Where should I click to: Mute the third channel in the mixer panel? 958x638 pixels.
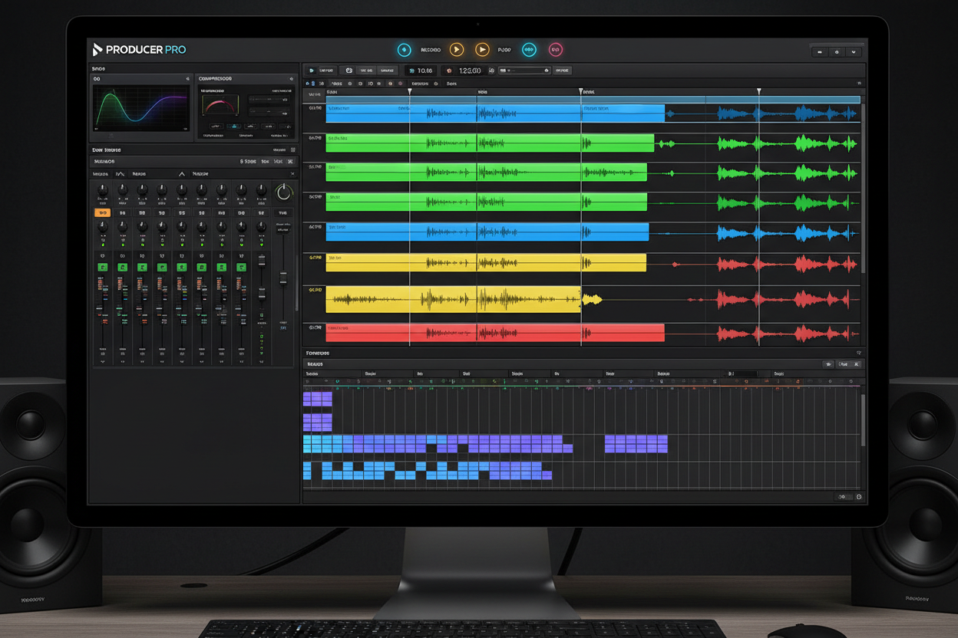click(142, 212)
